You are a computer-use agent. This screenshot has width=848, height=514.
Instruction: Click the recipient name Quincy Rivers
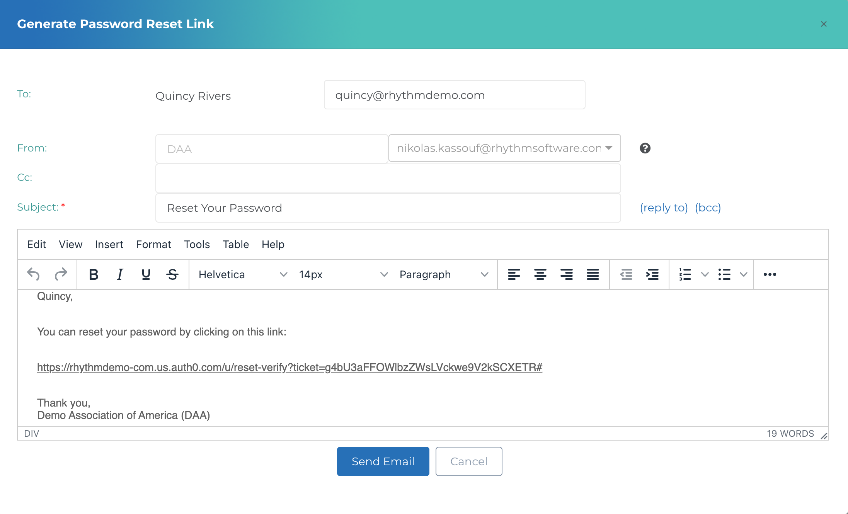pyautogui.click(x=193, y=96)
